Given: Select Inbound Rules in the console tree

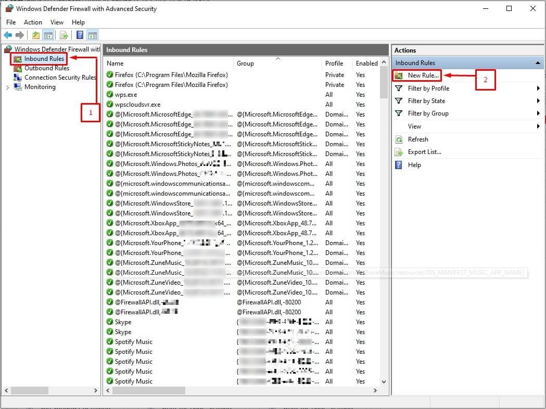Looking at the screenshot, I should pos(44,59).
